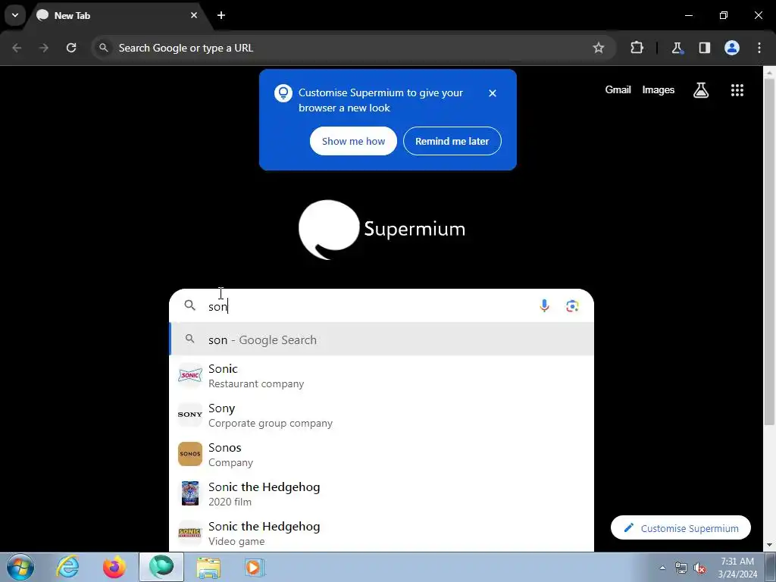Open the profile avatar menu
Screen dimensions: 776x582
point(732,48)
